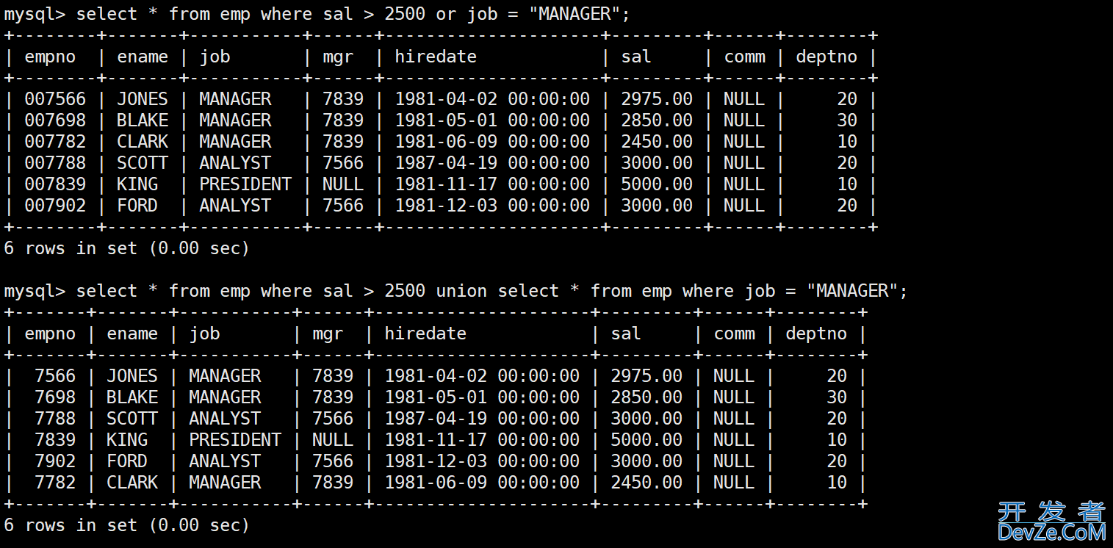Click the mgr header in the first table
The height and width of the screenshot is (548, 1113).
coord(338,58)
